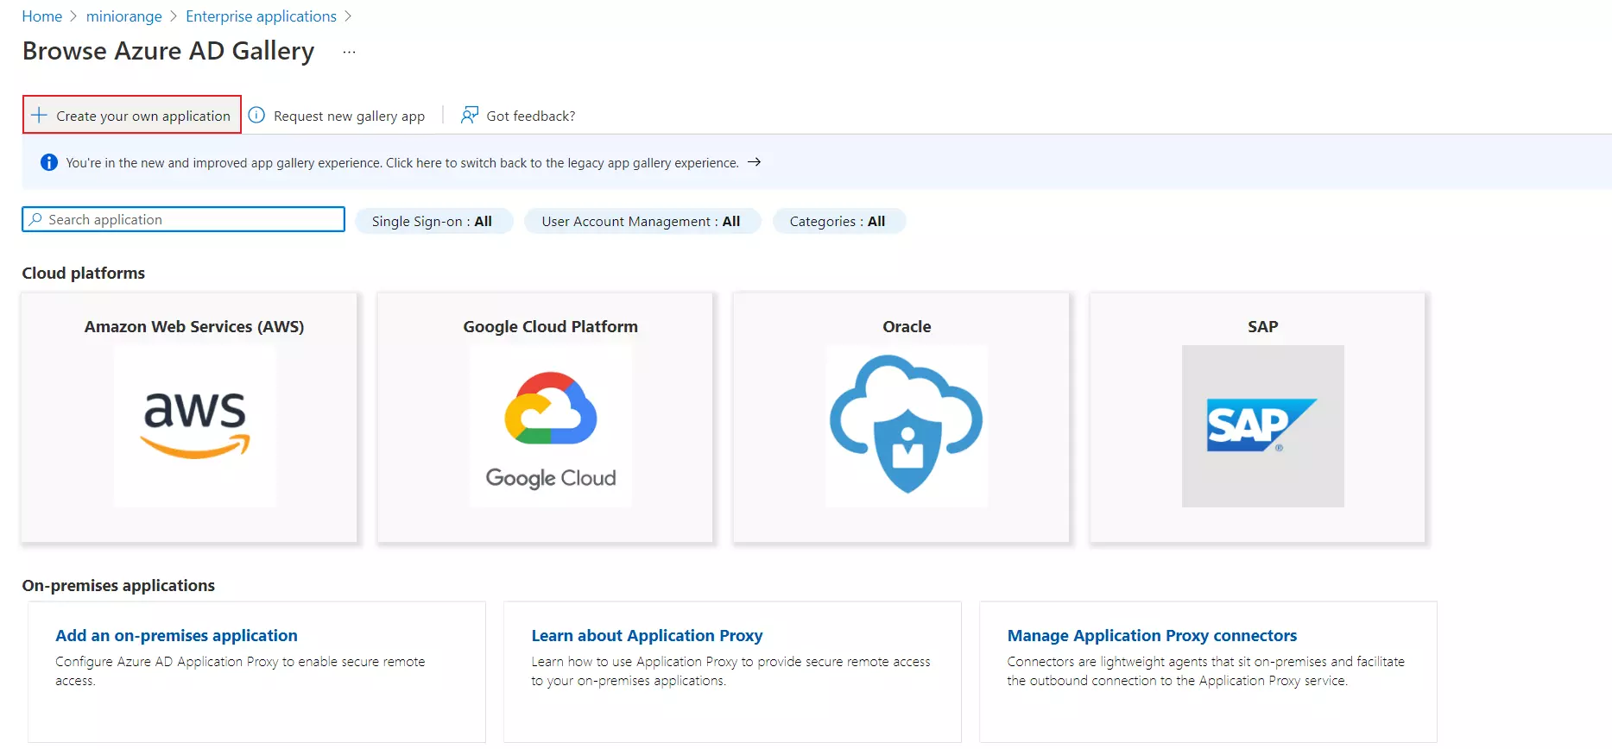
Task: Click the blue info icon in the banner
Action: pos(49,162)
